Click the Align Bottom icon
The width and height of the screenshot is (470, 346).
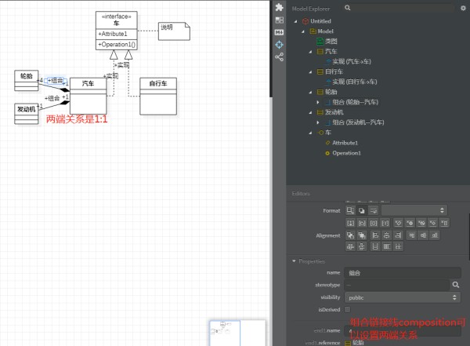pos(435,235)
